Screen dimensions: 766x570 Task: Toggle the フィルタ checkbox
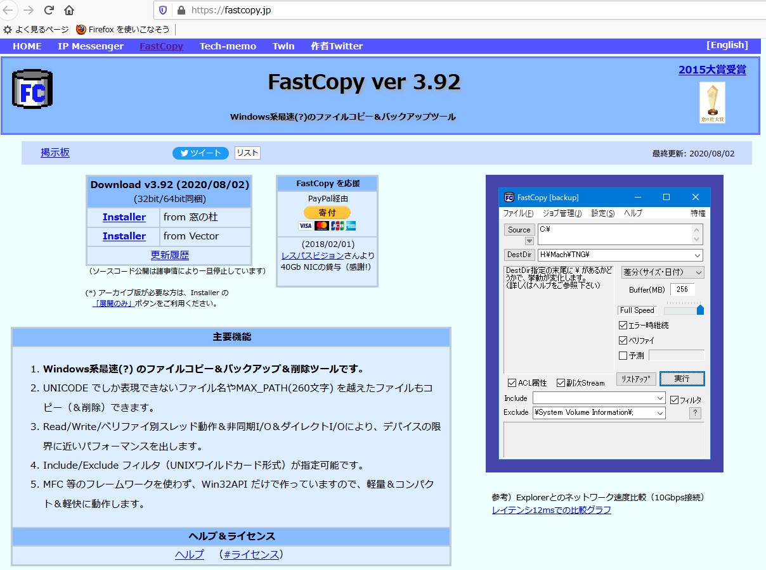pos(675,400)
